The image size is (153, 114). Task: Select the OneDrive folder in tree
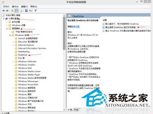pyautogui.click(x=23, y=55)
